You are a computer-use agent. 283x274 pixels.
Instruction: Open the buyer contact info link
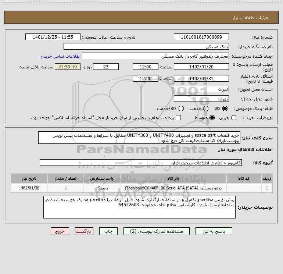coord(61,56)
